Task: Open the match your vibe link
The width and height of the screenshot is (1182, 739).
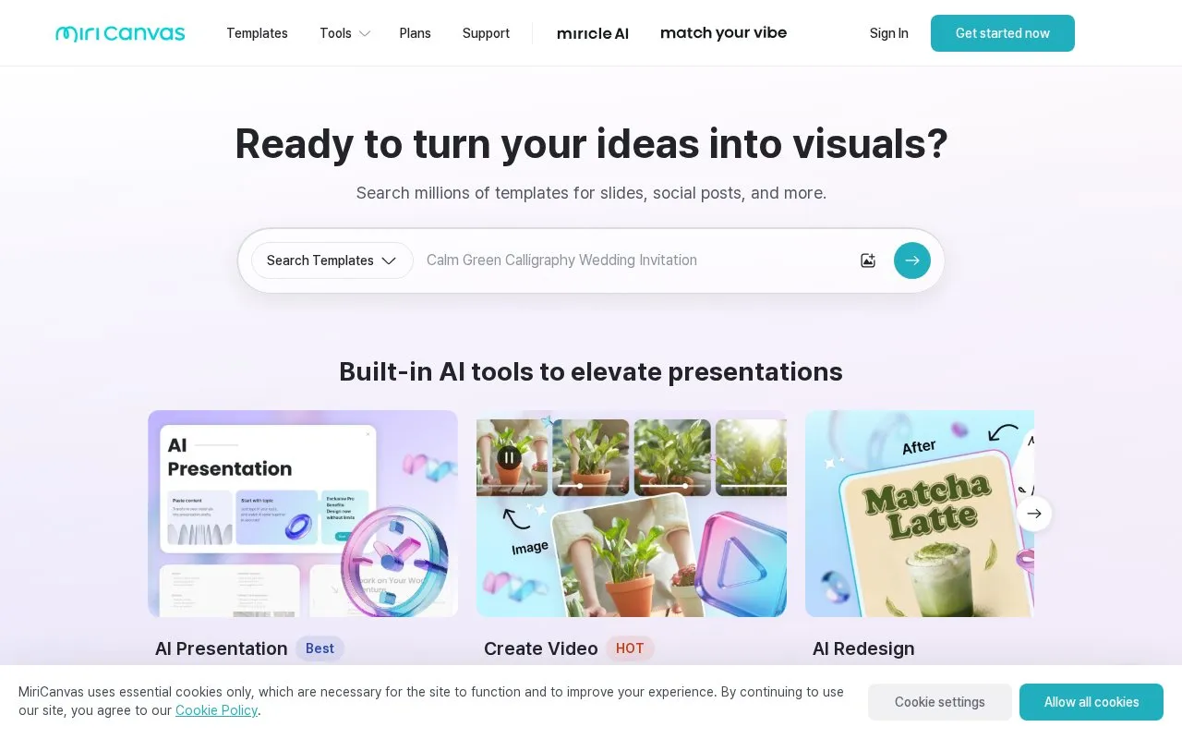Action: coord(724,33)
